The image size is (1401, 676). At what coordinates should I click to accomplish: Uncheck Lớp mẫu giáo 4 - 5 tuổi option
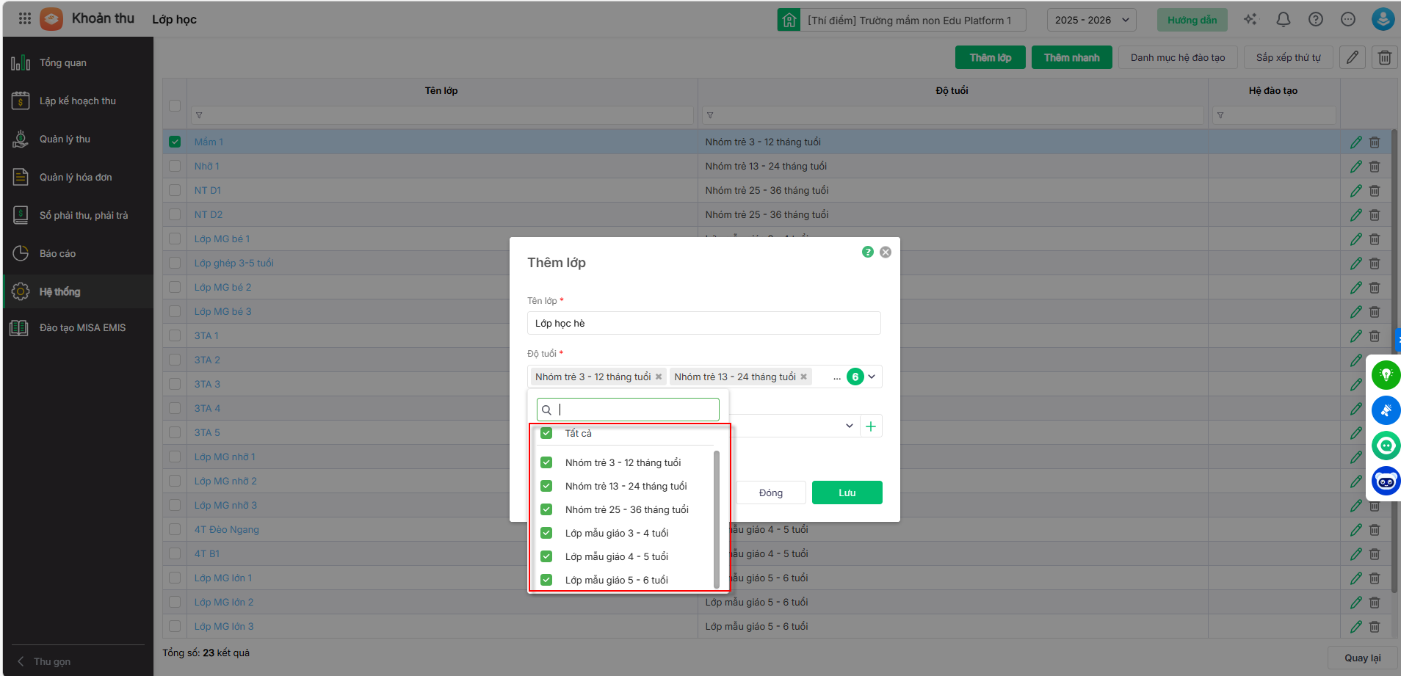(546, 556)
